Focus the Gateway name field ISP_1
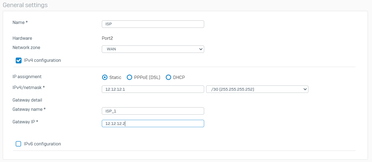 pyautogui.click(x=153, y=111)
